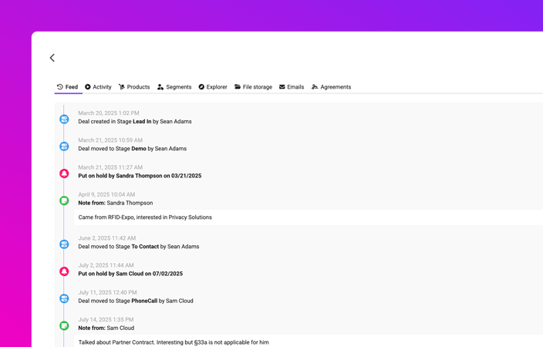Click the green note icon for Sam Cloud note

64,325
